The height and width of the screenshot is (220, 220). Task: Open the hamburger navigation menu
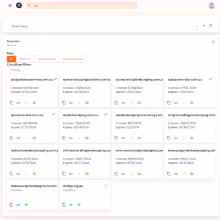coord(10,5)
